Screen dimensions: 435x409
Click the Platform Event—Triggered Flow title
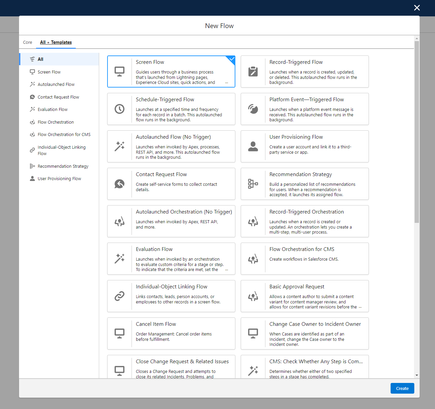[306, 100]
